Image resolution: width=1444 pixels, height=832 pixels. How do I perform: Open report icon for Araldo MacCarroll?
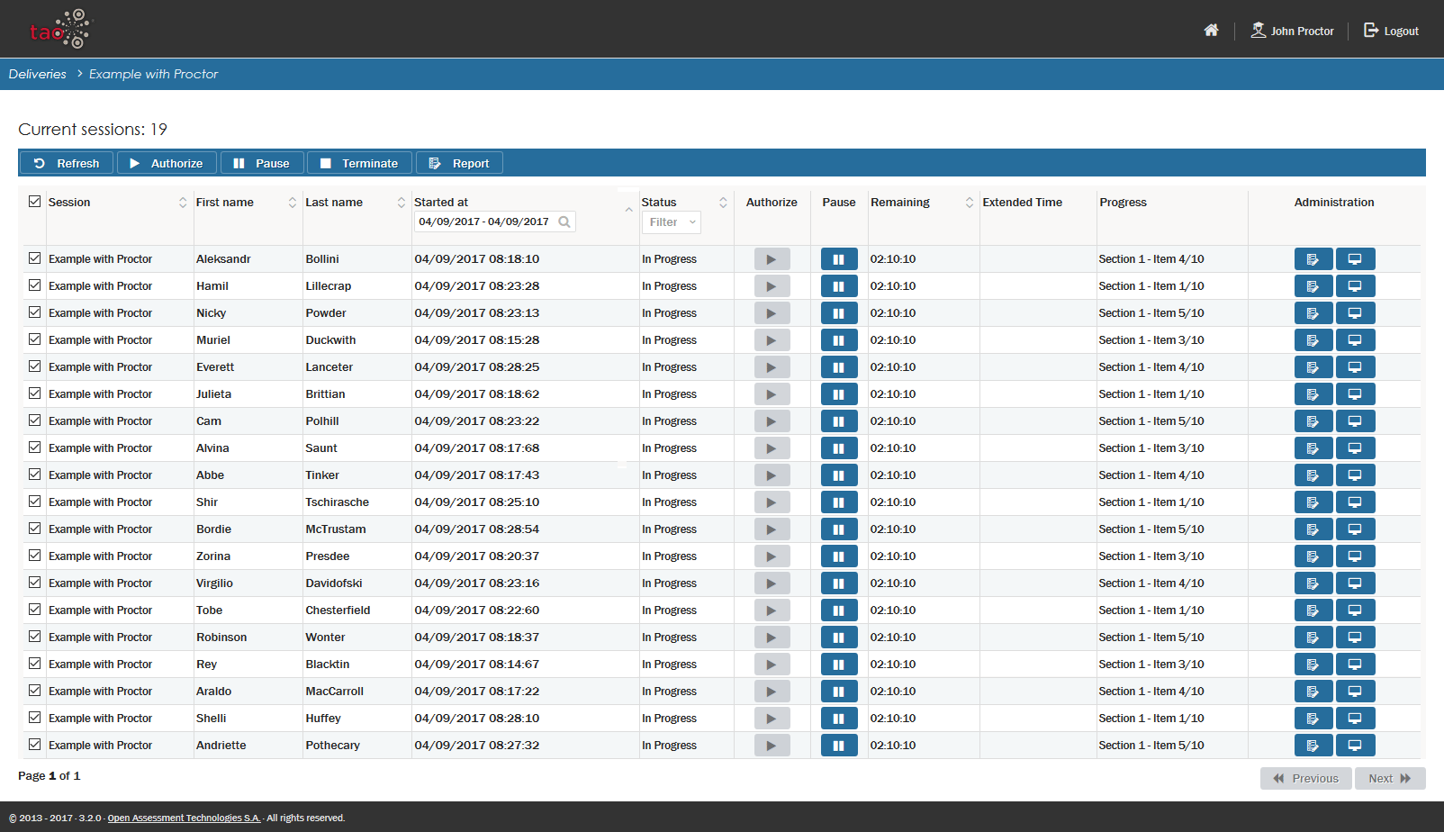pyautogui.click(x=1313, y=692)
